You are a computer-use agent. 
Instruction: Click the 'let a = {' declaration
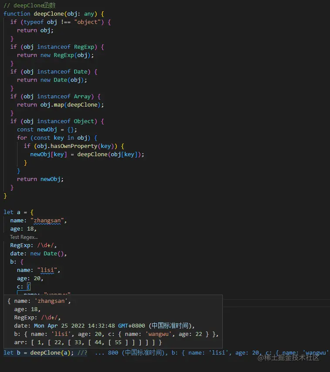(19, 212)
